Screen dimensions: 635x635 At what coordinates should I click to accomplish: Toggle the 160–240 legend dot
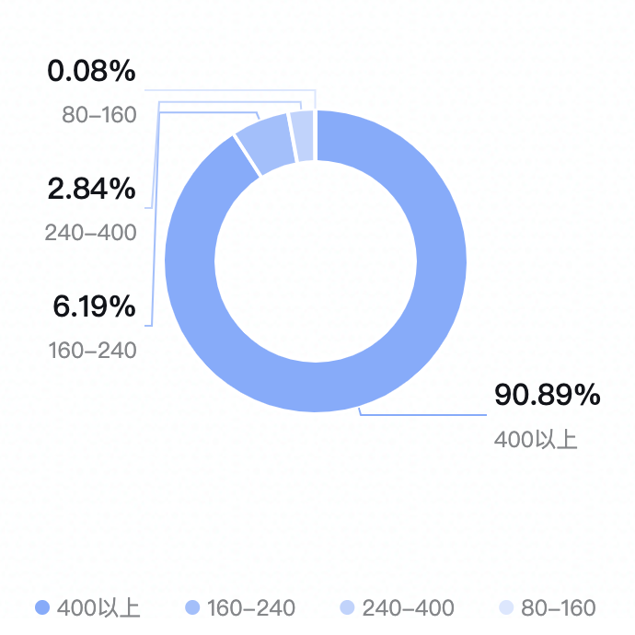[x=192, y=607]
